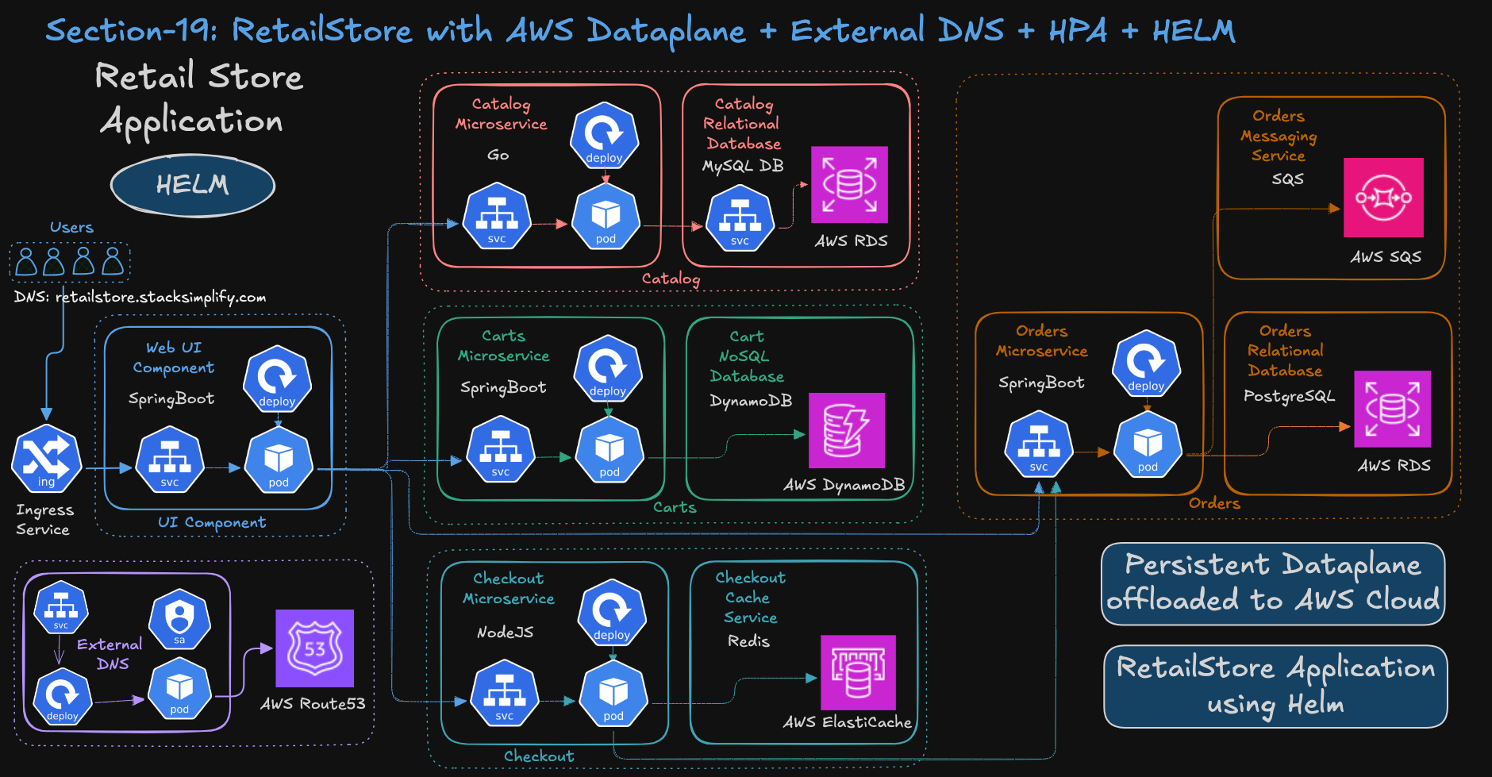Click the Checkout Microservice svc icon
1492x777 pixels.
(x=504, y=696)
